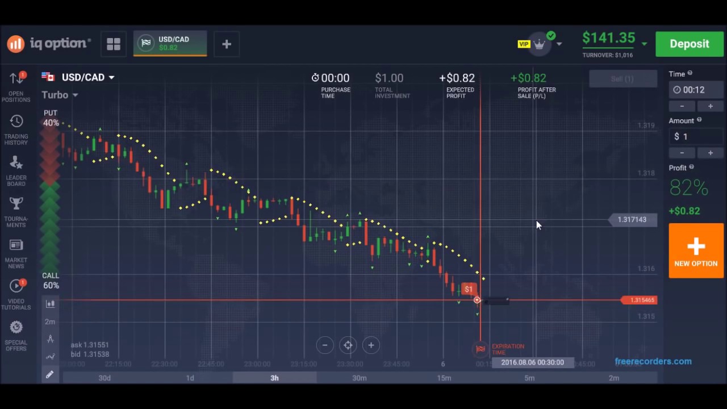The width and height of the screenshot is (727, 409).
Task: Click the +$0.82 expected profit value
Action: (457, 78)
